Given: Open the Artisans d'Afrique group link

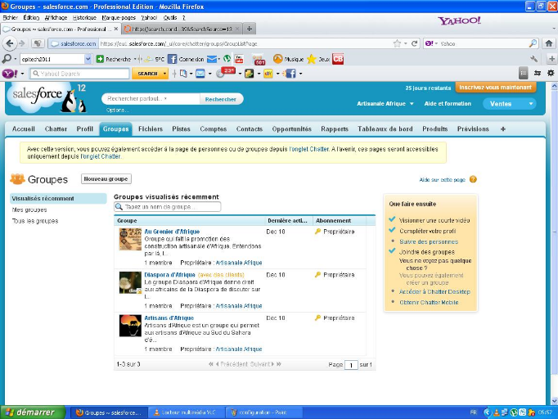Looking at the screenshot, I should [169, 318].
